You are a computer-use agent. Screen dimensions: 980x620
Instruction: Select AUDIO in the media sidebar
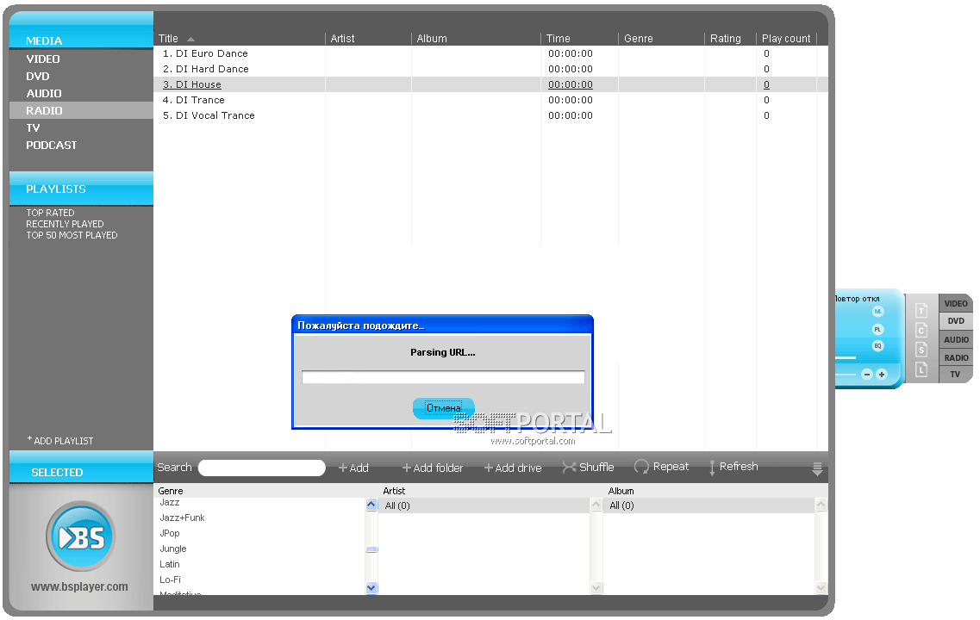coord(44,94)
